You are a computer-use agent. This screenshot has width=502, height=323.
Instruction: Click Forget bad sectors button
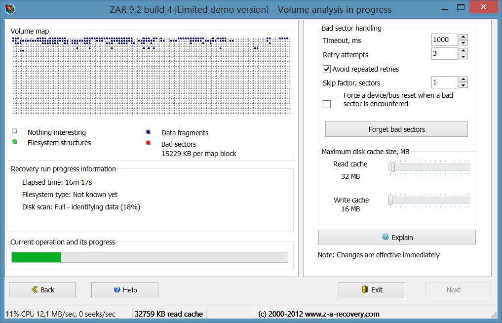click(396, 129)
